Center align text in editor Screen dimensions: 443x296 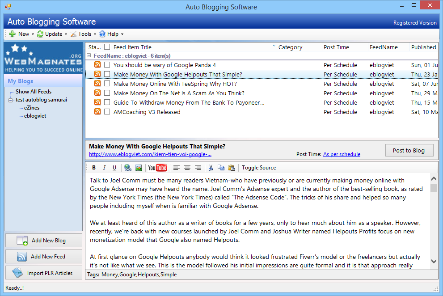point(187,168)
